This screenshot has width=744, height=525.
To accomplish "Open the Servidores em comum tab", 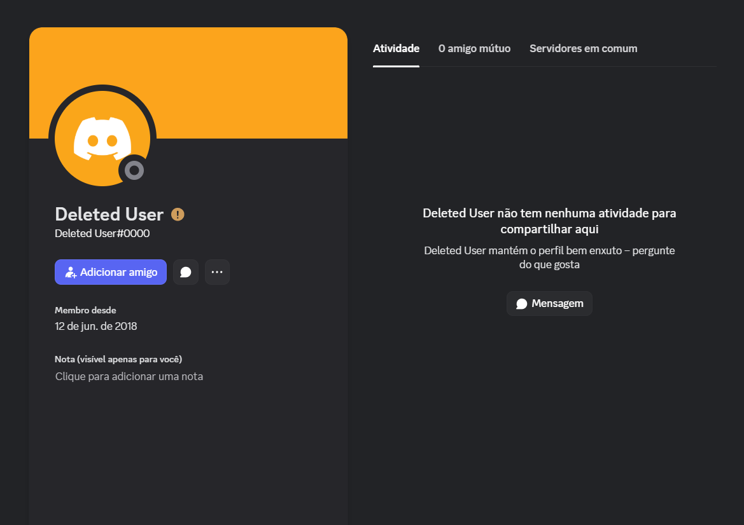I will (x=583, y=48).
